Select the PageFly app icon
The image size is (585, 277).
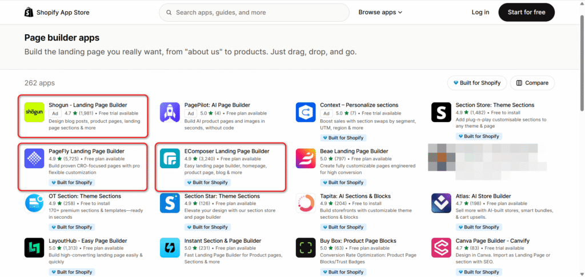tap(34, 158)
